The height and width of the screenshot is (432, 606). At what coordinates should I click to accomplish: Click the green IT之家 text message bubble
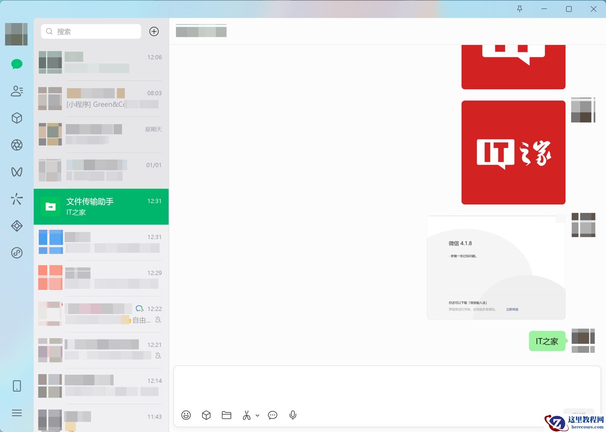pyautogui.click(x=547, y=341)
